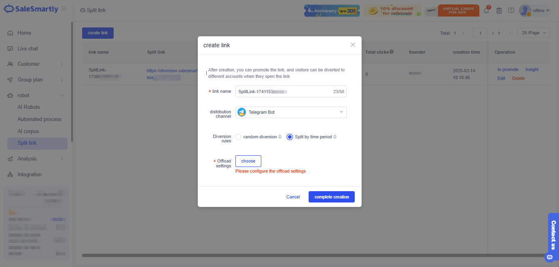Click the random diversion info tooltip icon
Viewport: 559px width, 267px height.
click(280, 137)
